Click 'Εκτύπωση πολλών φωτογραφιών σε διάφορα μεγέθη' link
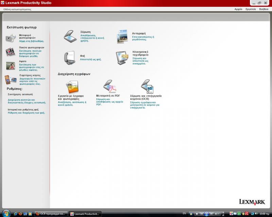The height and width of the screenshot is (217, 272). point(30,54)
